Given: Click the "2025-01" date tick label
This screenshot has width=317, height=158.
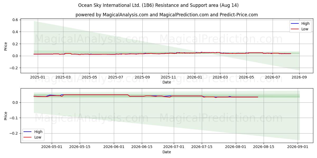Looking at the screenshot, I should pos(38,77).
